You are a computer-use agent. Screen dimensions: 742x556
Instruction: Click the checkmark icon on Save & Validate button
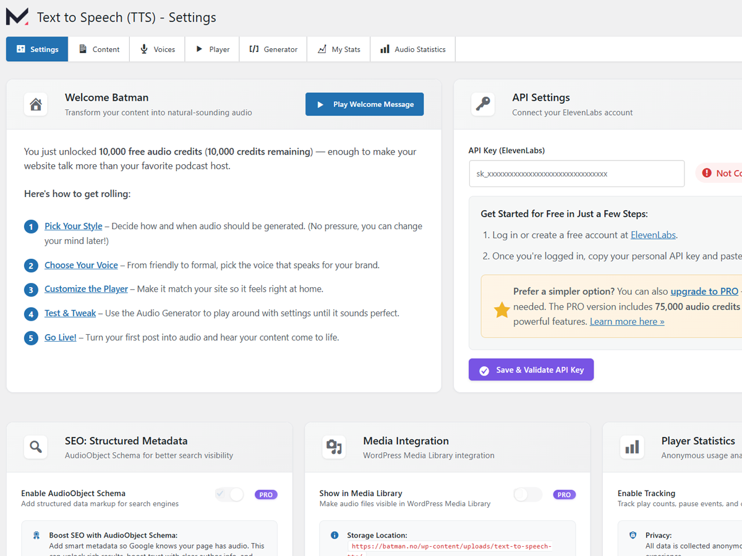tap(484, 369)
